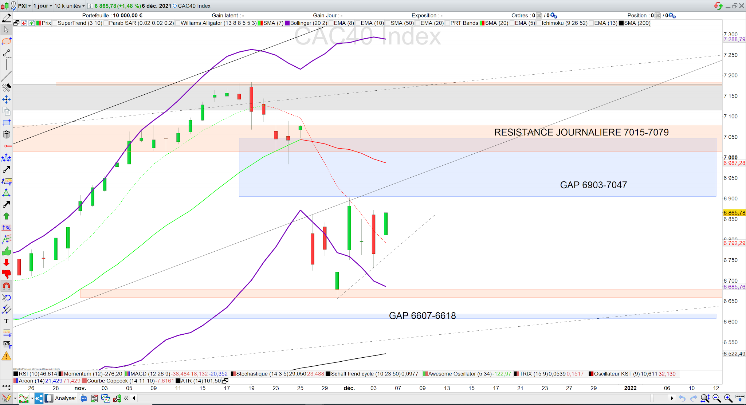Click the Bollinger purple color swatch

point(287,23)
